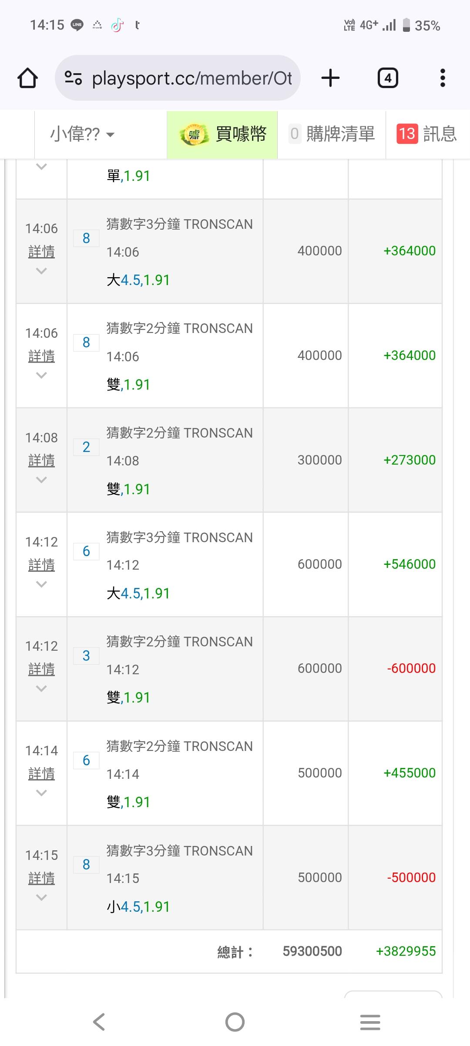The width and height of the screenshot is (470, 1046).
Task: Open 詳情 link for the 14:08 bet
Action: click(x=41, y=460)
